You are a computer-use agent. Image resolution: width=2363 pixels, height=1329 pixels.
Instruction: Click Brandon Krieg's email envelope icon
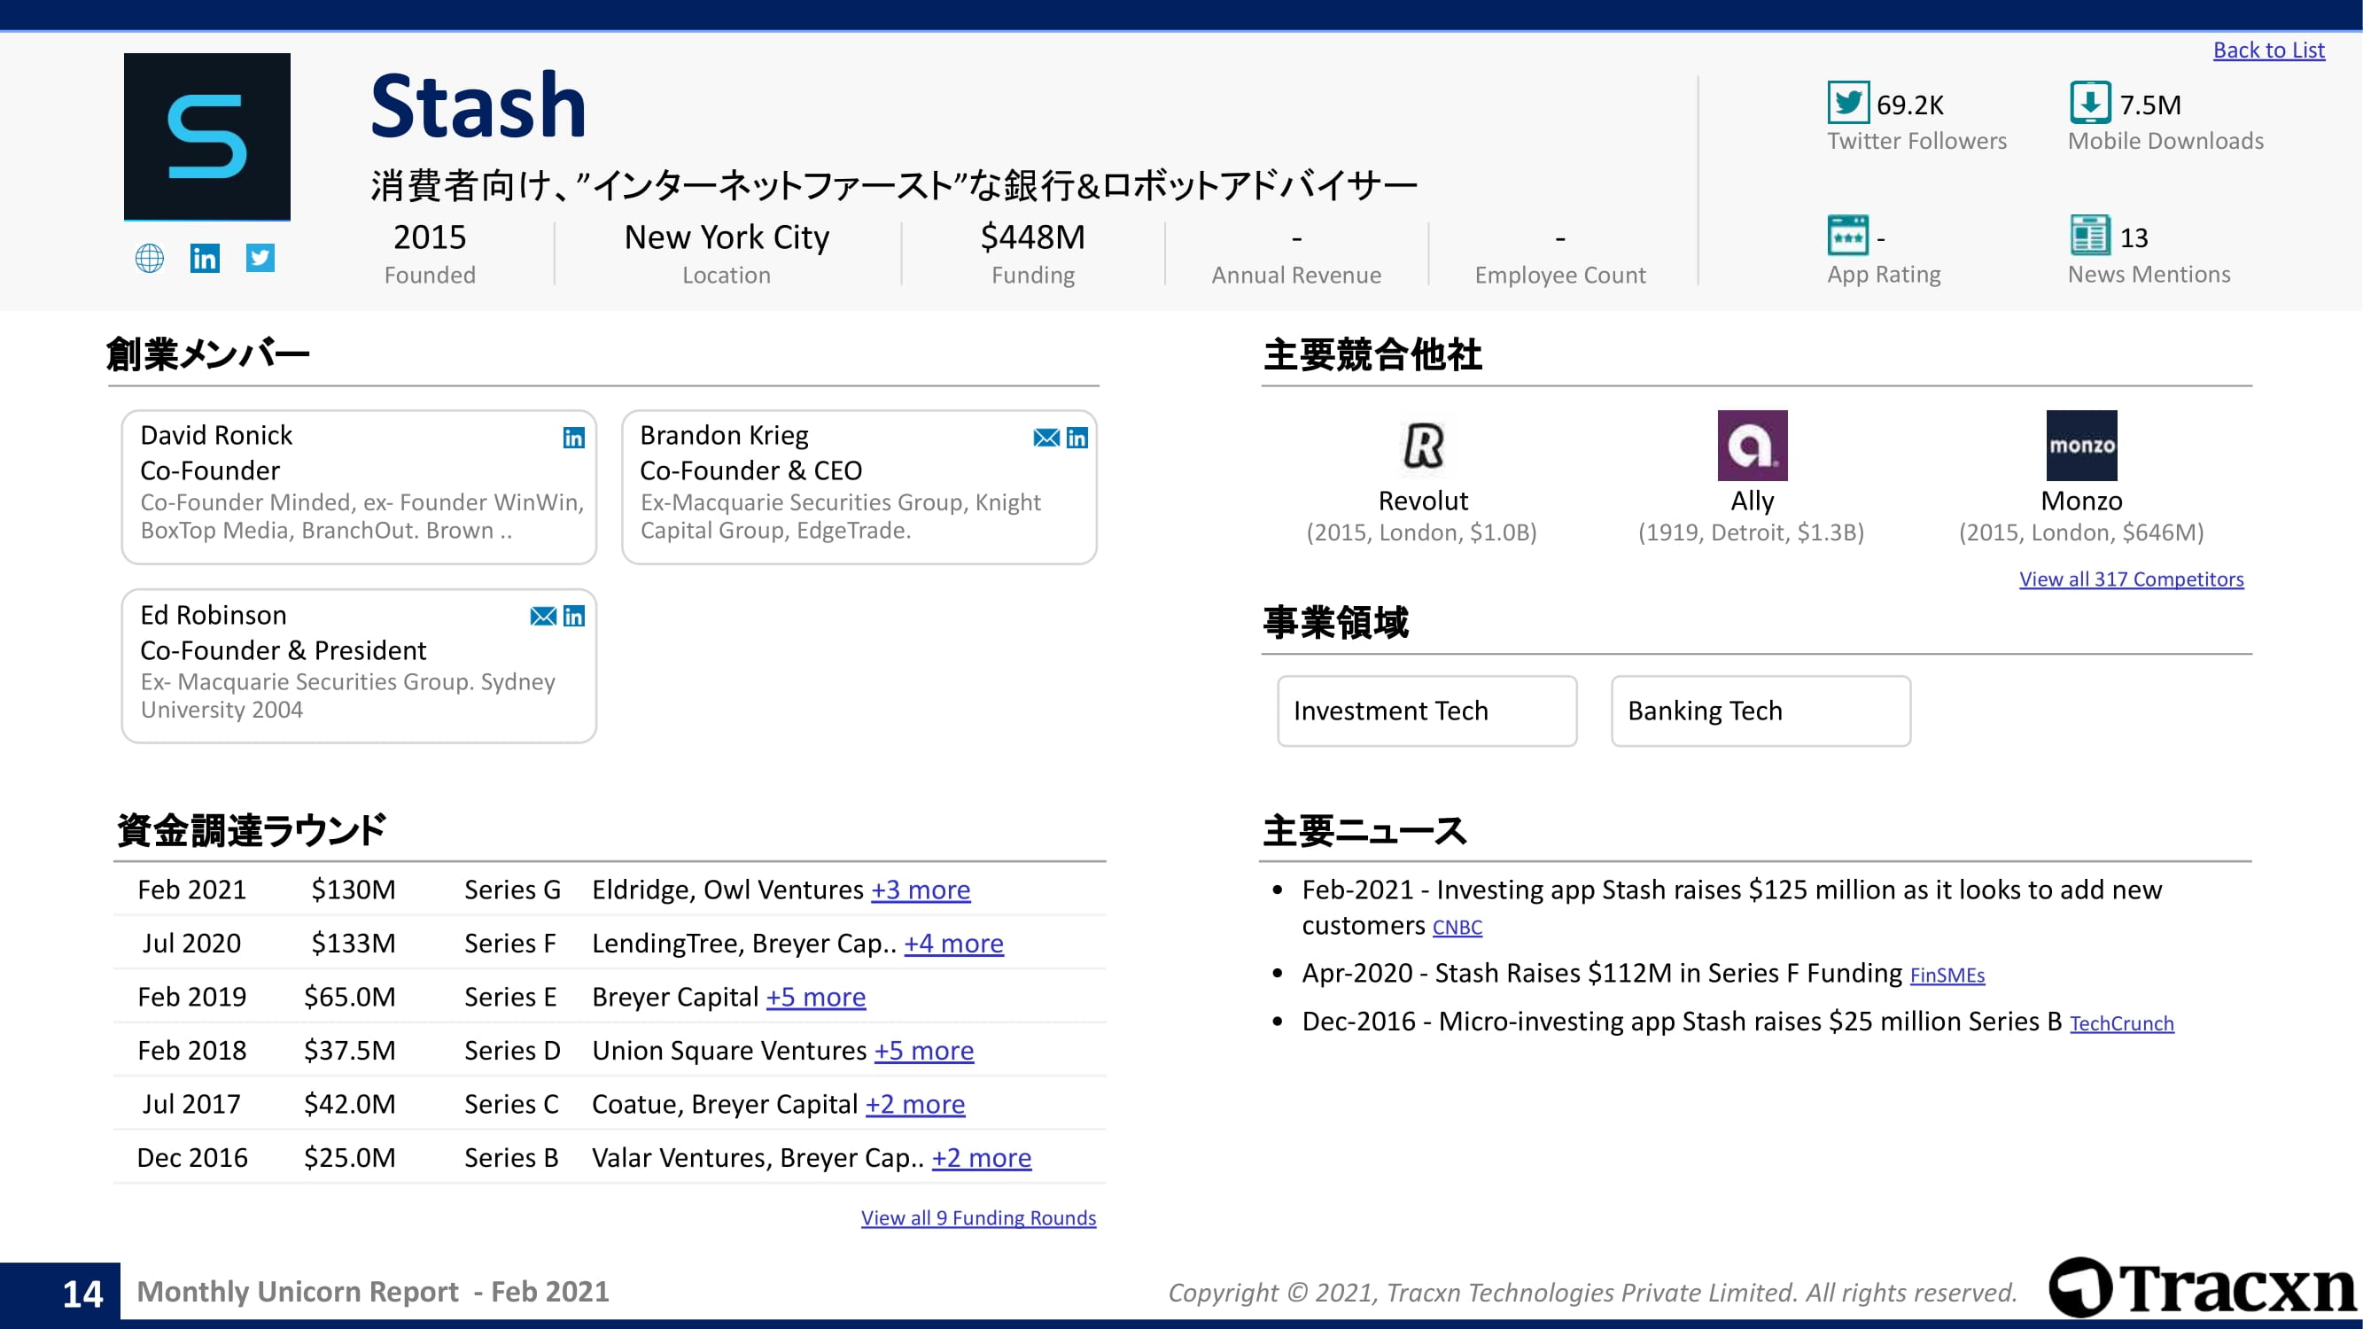tap(1045, 438)
